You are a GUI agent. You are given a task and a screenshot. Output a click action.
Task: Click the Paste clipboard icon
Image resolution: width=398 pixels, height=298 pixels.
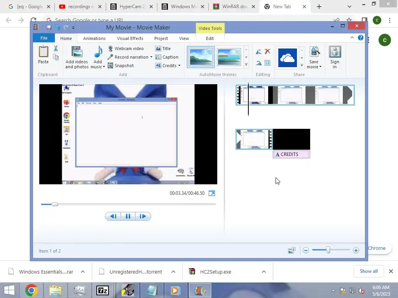click(x=44, y=52)
